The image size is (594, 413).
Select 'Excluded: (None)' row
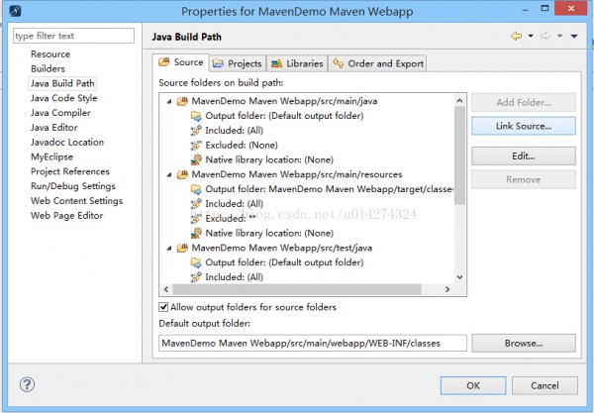(242, 146)
